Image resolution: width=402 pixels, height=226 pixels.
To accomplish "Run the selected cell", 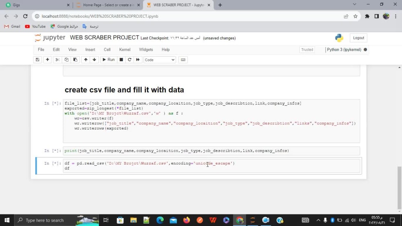I will click(x=109, y=60).
